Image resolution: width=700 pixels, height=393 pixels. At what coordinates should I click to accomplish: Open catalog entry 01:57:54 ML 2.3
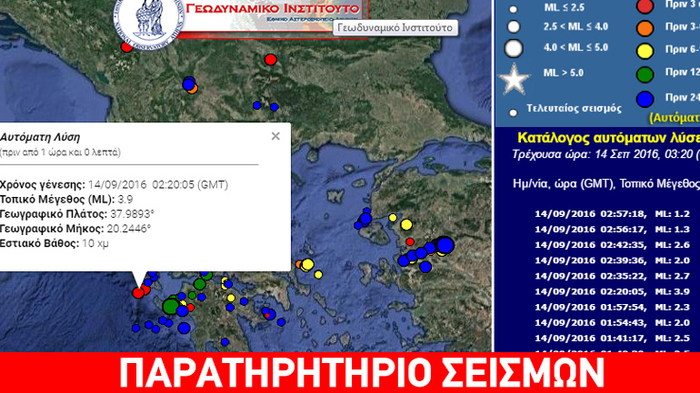point(612,308)
